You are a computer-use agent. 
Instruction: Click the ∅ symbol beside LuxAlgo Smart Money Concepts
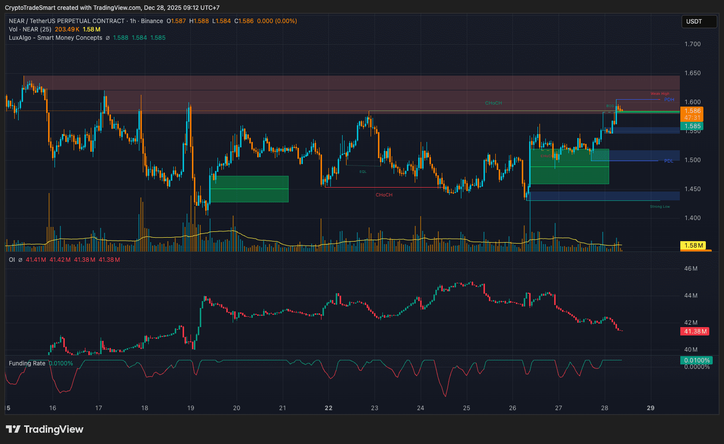coord(107,38)
